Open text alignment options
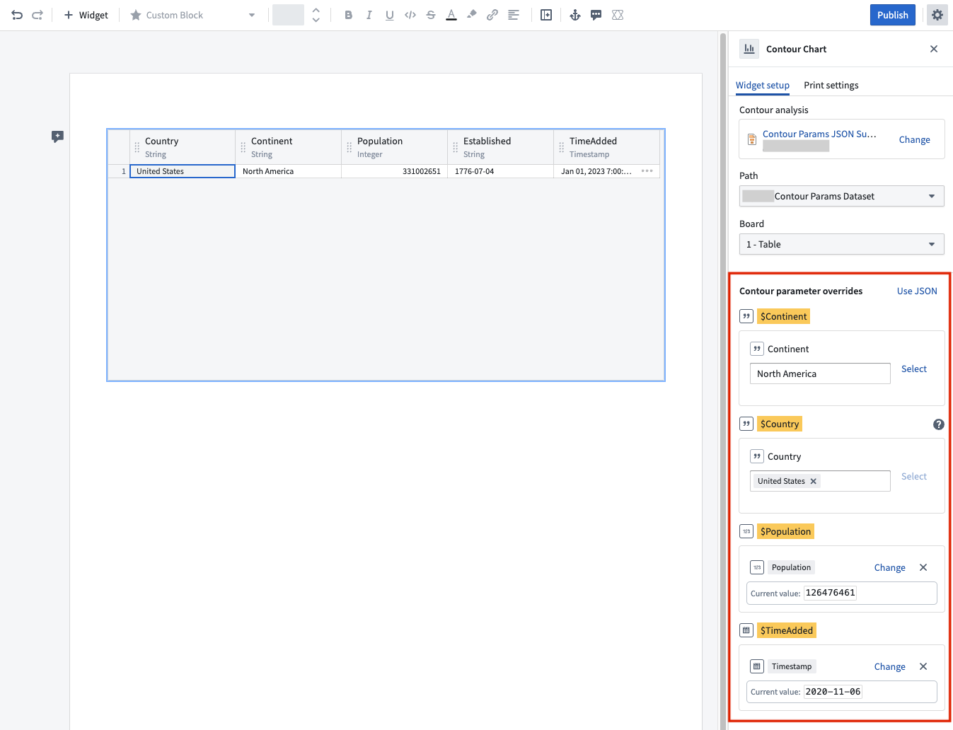The image size is (953, 730). 514,15
